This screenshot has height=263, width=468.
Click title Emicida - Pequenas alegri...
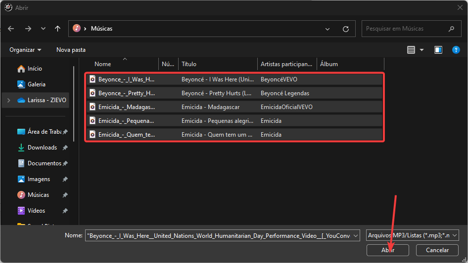click(217, 120)
